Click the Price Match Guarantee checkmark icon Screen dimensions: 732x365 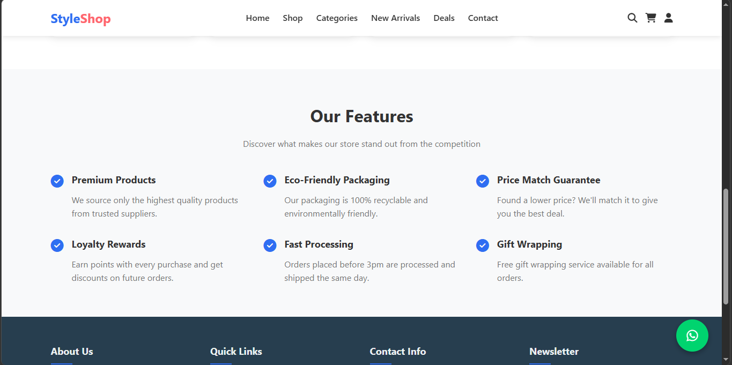coord(483,181)
